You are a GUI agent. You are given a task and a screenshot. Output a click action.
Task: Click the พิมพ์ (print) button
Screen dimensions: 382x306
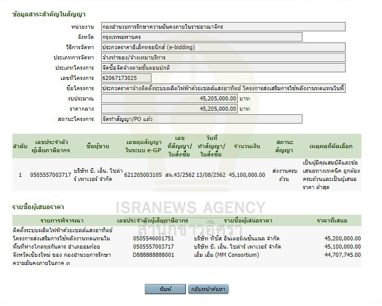165,289
